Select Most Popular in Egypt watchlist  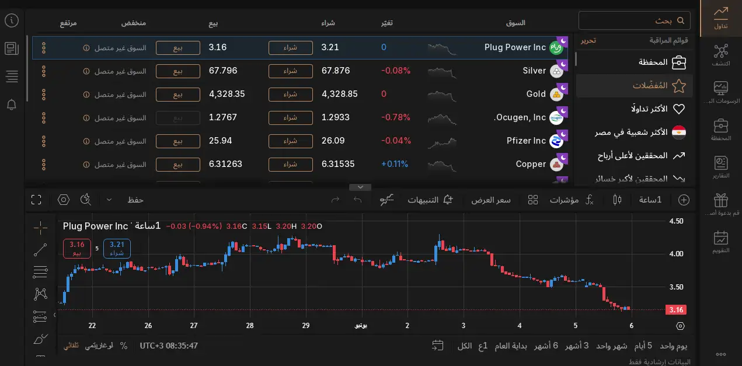(634, 133)
